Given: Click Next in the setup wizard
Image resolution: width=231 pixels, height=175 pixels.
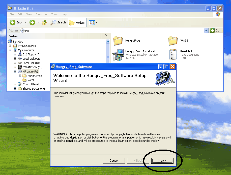Looking at the screenshot, I should [x=162, y=161].
